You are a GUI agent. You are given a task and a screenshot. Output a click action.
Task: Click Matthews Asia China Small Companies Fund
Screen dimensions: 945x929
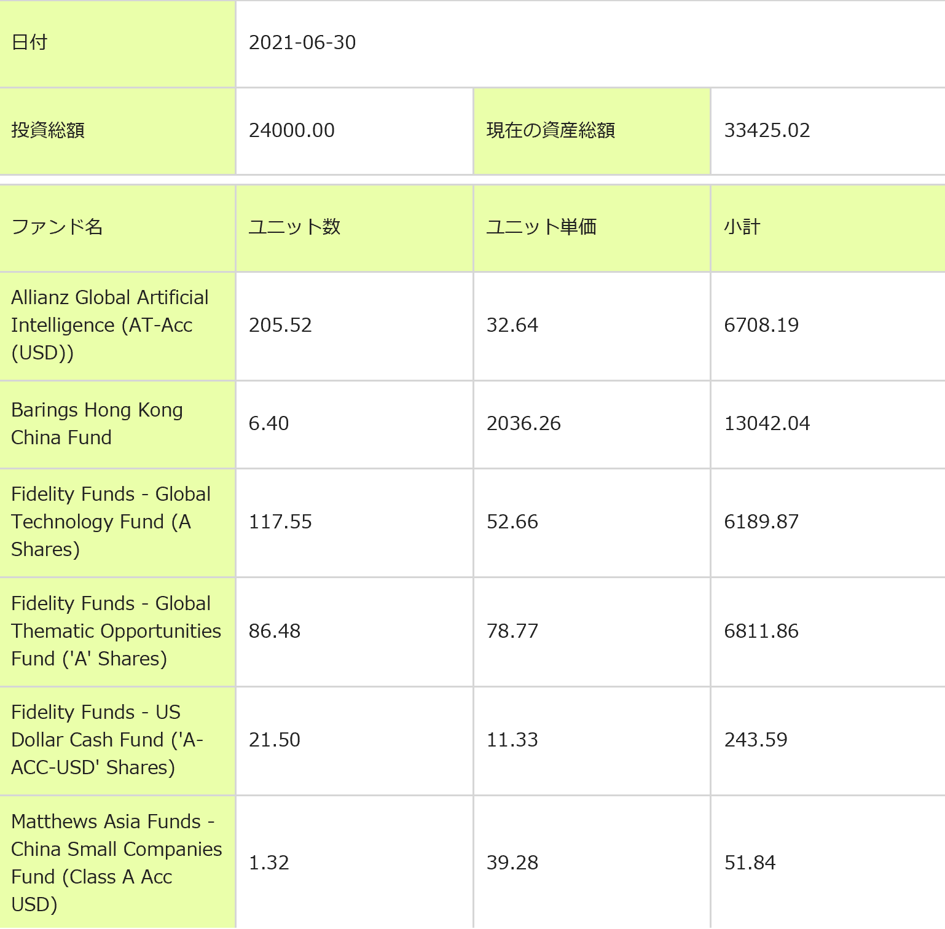(x=116, y=863)
